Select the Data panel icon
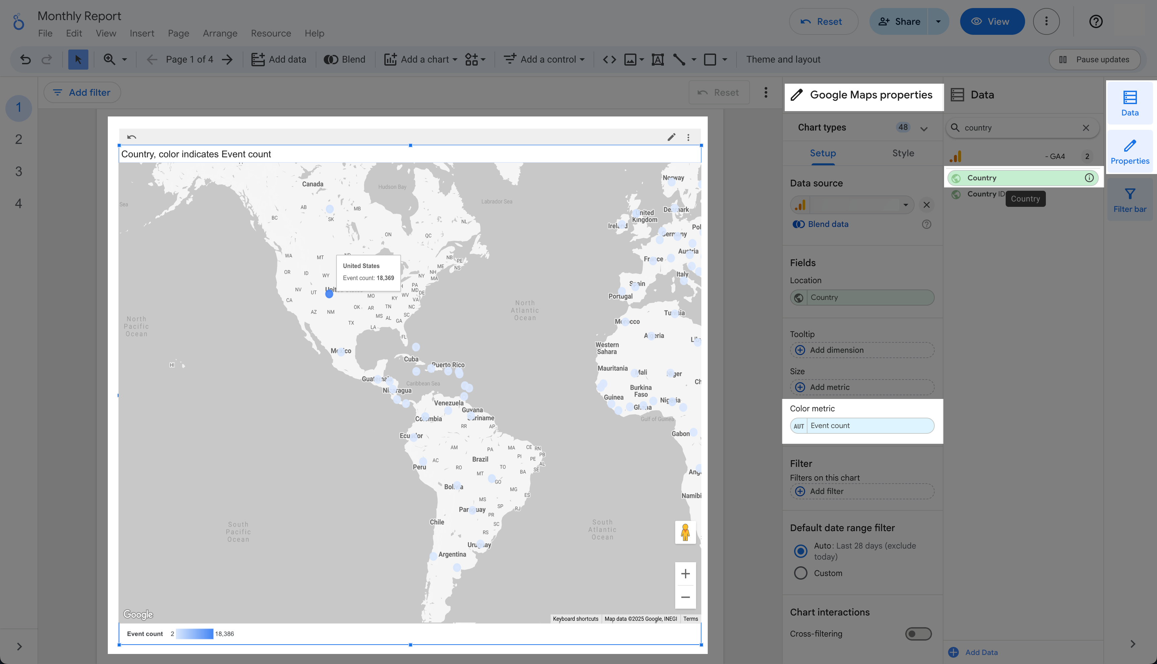 coord(1130,102)
